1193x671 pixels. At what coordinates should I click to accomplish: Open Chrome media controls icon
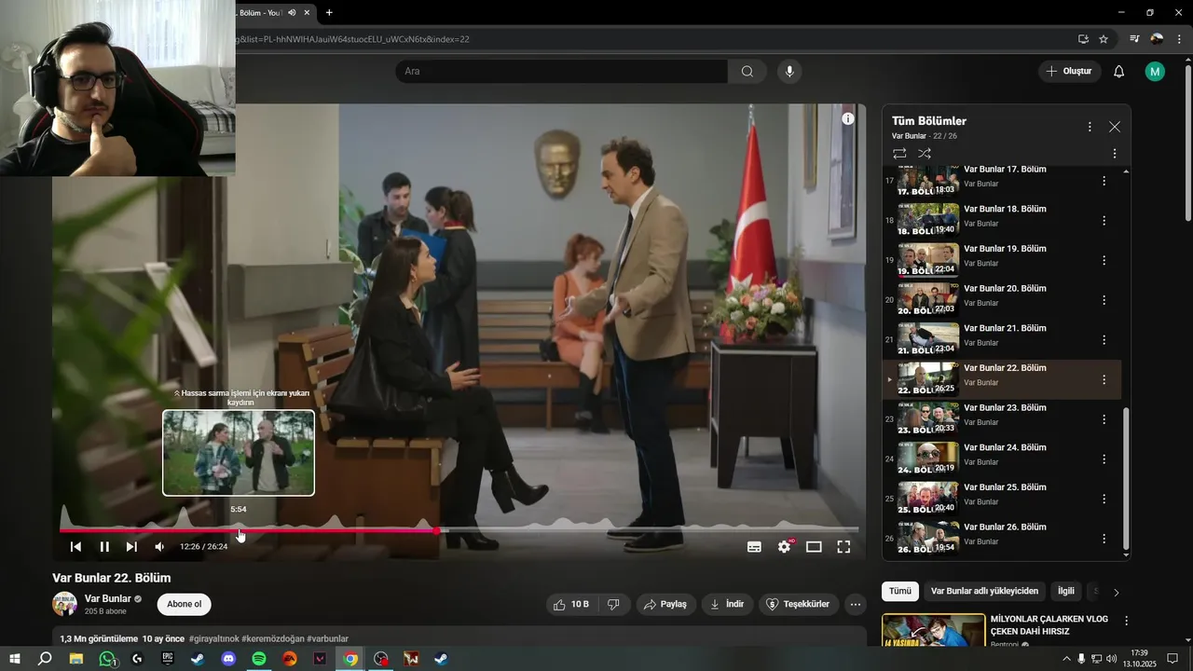pos(1134,39)
